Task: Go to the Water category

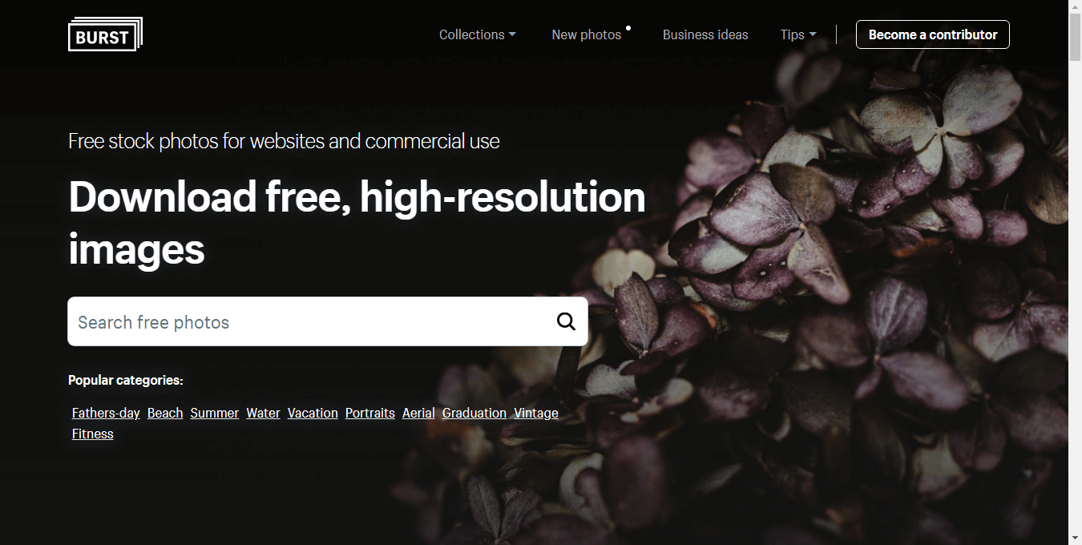Action: coord(263,413)
